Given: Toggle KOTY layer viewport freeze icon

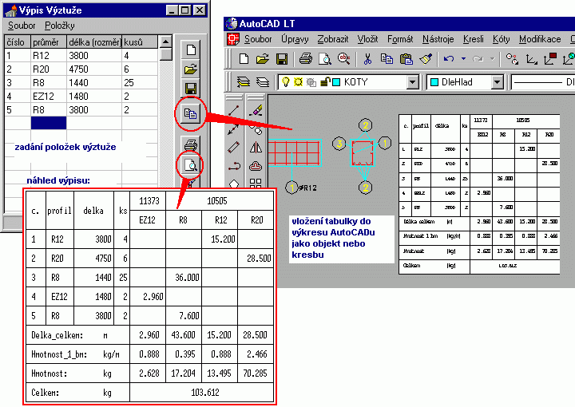Looking at the screenshot, I should (x=311, y=82).
